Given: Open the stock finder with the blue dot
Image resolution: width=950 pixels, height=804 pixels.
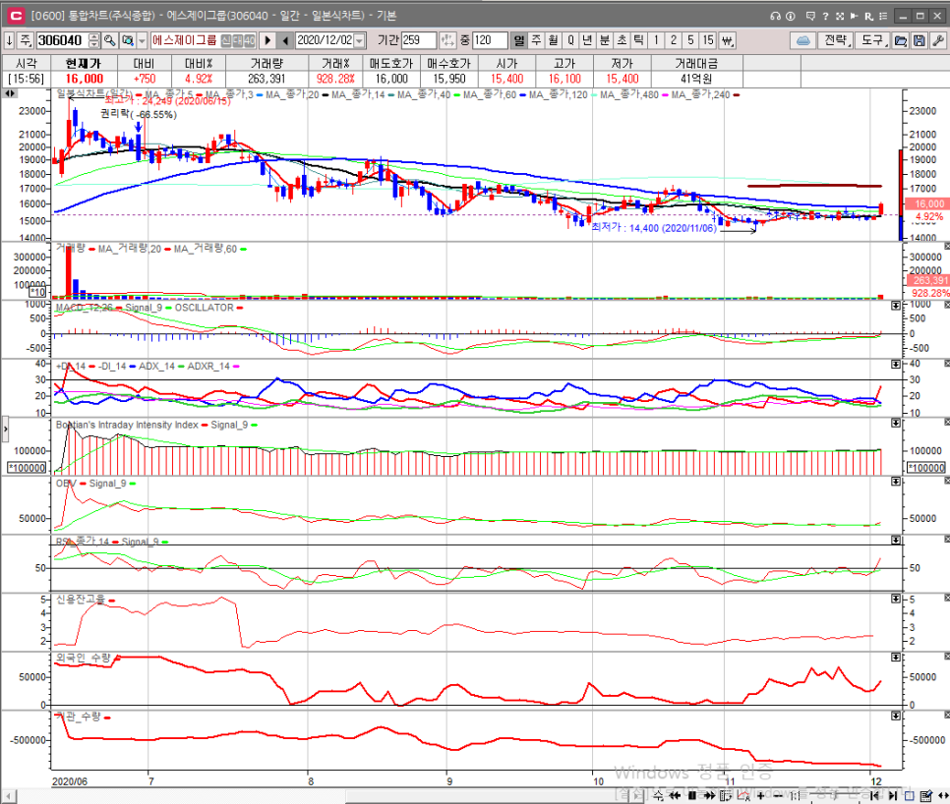Looking at the screenshot, I should coord(127,40).
